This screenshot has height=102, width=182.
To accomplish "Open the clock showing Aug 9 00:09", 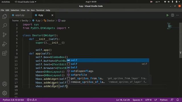I will [91, 2].
